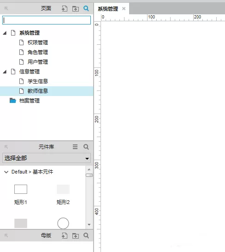Select the 档案管理 folder
This screenshot has width=225, height=252.
coord(30,101)
